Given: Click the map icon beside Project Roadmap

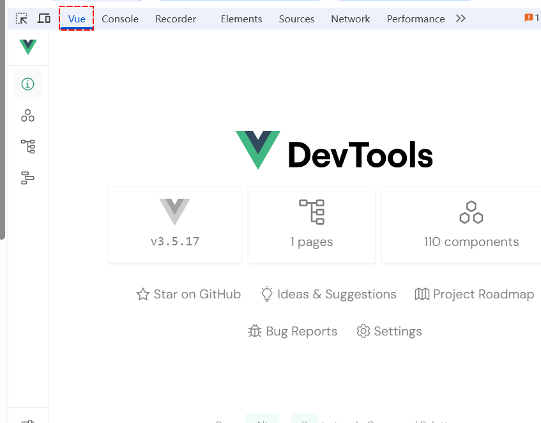Looking at the screenshot, I should (x=422, y=295).
